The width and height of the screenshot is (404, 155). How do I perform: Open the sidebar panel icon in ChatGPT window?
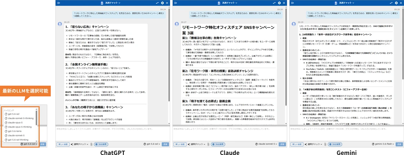click(58, 3)
